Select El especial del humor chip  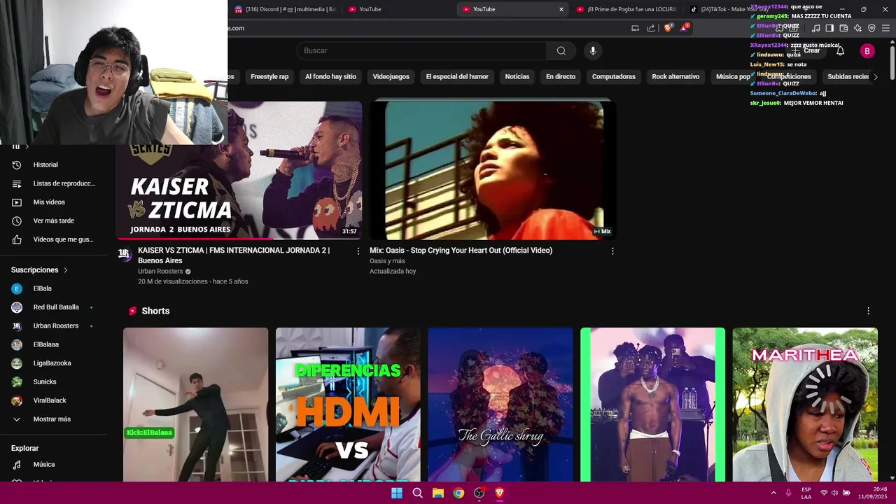(457, 77)
